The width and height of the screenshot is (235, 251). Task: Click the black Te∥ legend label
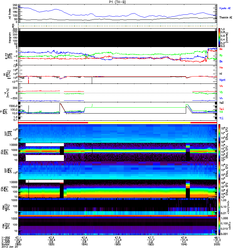(x=222, y=103)
